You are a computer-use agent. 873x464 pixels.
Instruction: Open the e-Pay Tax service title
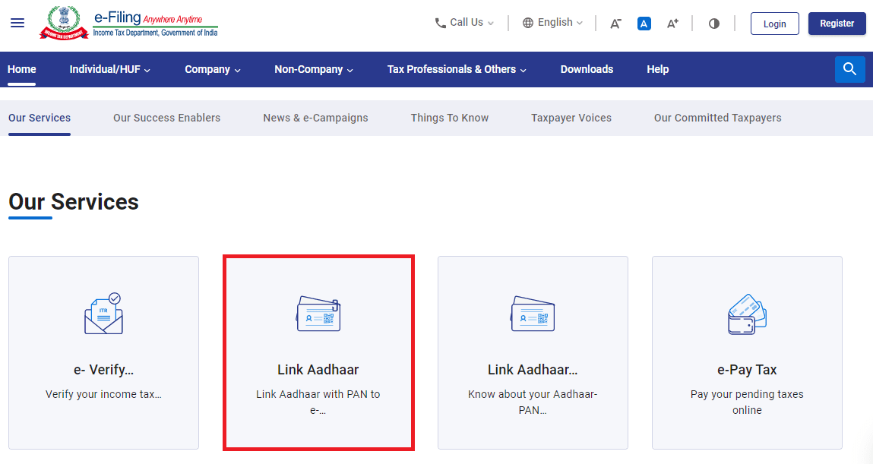(747, 370)
